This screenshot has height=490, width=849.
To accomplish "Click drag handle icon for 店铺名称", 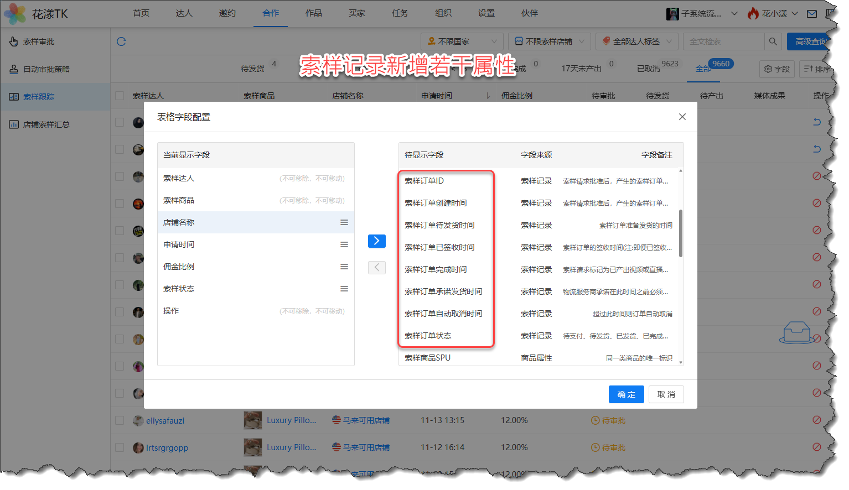I will 344,222.
